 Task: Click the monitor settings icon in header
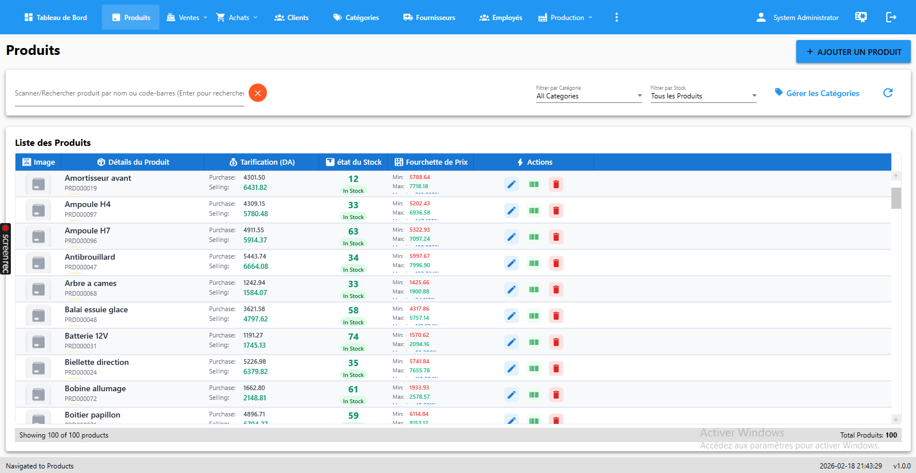coord(860,17)
